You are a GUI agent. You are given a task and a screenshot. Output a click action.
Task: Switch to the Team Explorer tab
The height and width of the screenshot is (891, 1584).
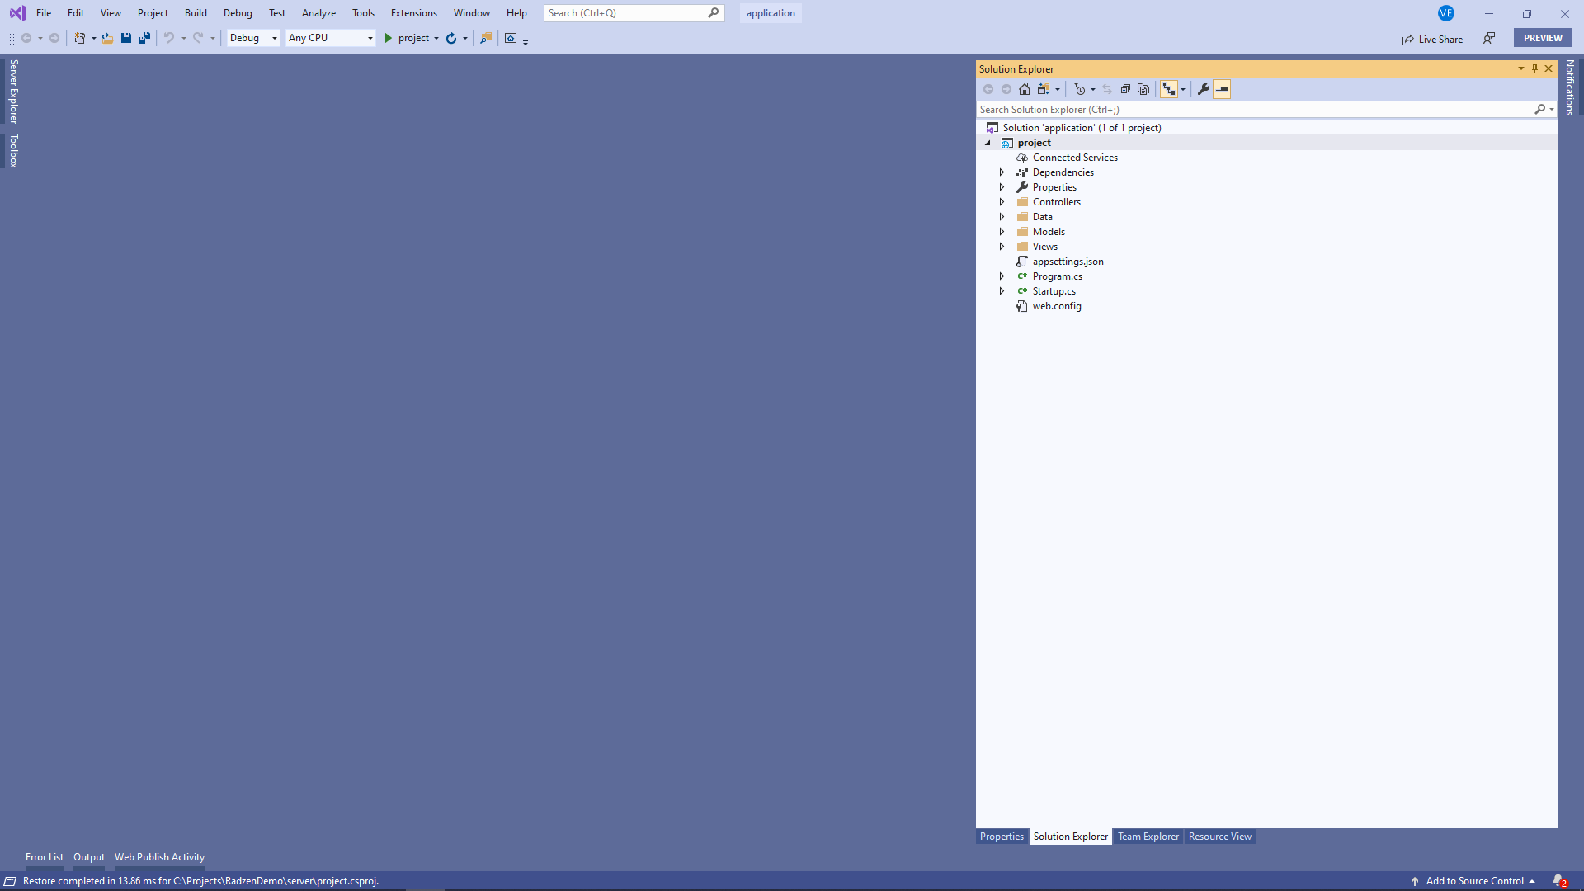click(x=1148, y=837)
